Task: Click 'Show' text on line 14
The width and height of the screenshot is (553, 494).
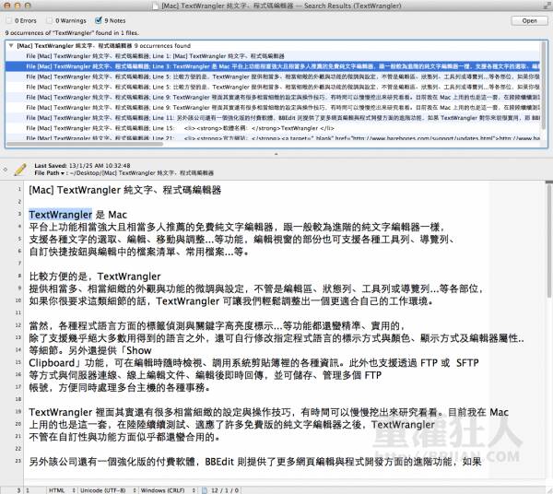Action: tap(139, 350)
